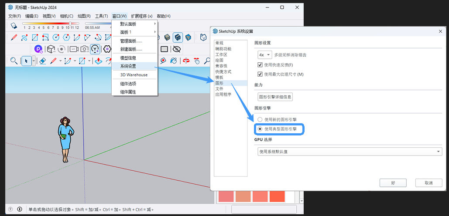449x216 pixels.
Task: Toggle the shadows icon left of month slider
Action: tap(14, 25)
